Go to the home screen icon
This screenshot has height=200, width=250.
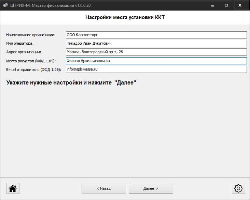13,188
